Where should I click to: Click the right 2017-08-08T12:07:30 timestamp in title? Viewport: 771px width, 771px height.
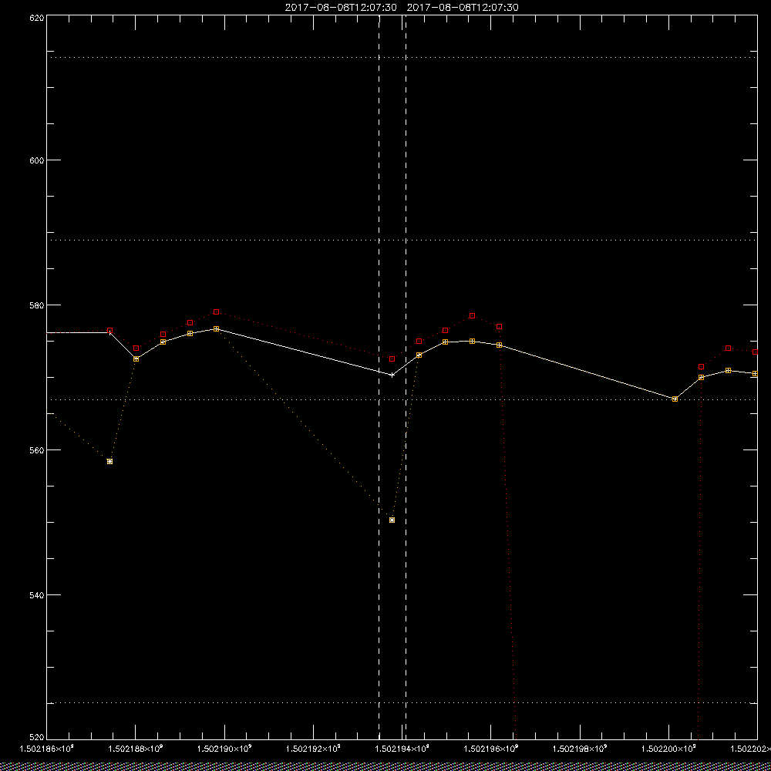[x=463, y=8]
